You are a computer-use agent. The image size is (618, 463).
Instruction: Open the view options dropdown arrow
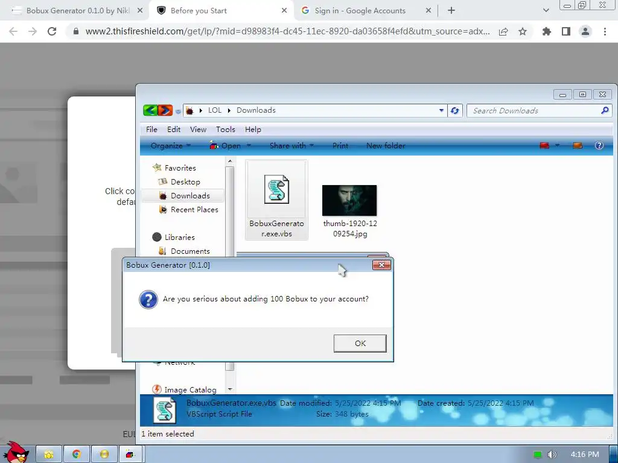557,146
